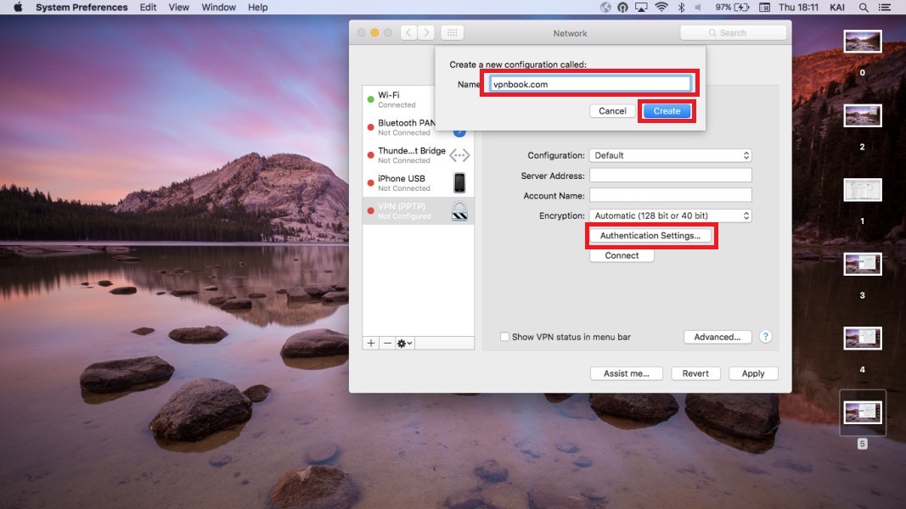Open Authentication Settings
The width and height of the screenshot is (906, 509).
[x=650, y=236]
